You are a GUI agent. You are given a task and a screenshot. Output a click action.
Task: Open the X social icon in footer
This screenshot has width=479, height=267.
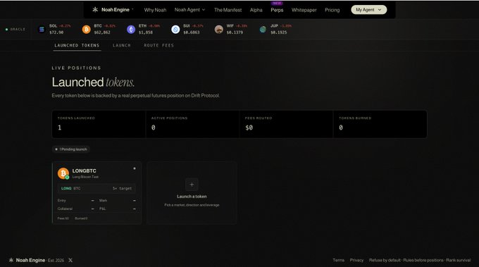click(70, 260)
